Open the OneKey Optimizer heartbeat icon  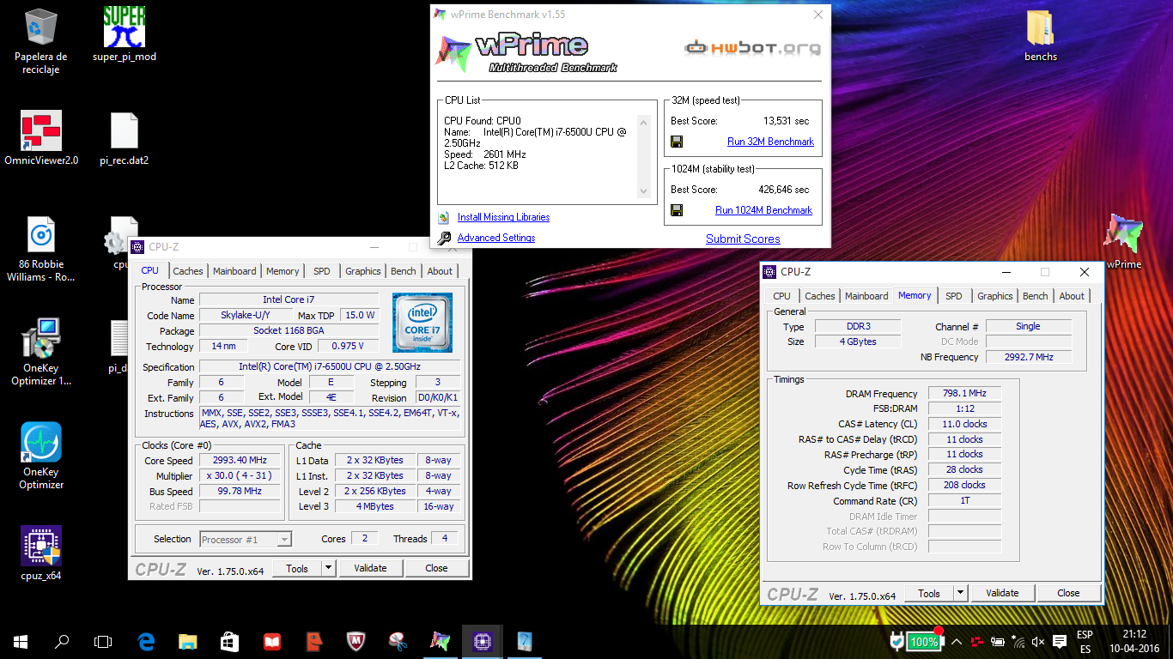41,456
